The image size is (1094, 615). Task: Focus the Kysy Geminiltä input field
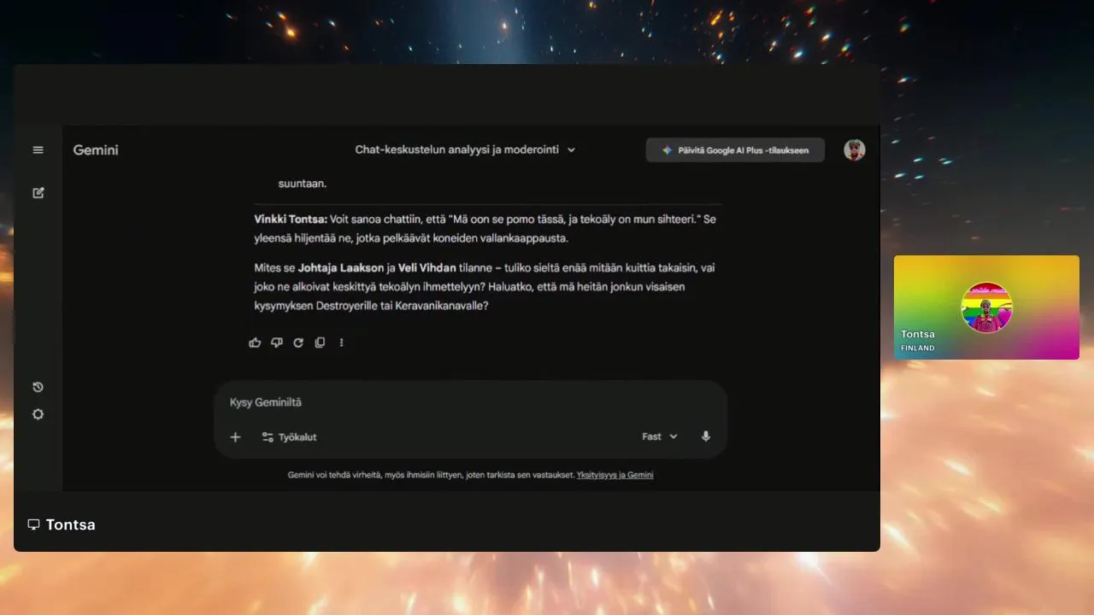click(470, 402)
